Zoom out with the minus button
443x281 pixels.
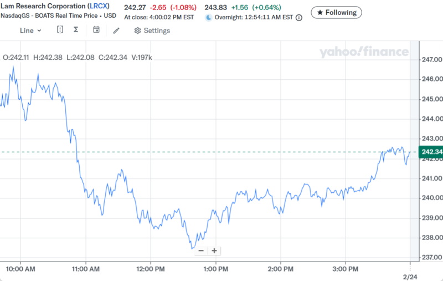pyautogui.click(x=200, y=251)
